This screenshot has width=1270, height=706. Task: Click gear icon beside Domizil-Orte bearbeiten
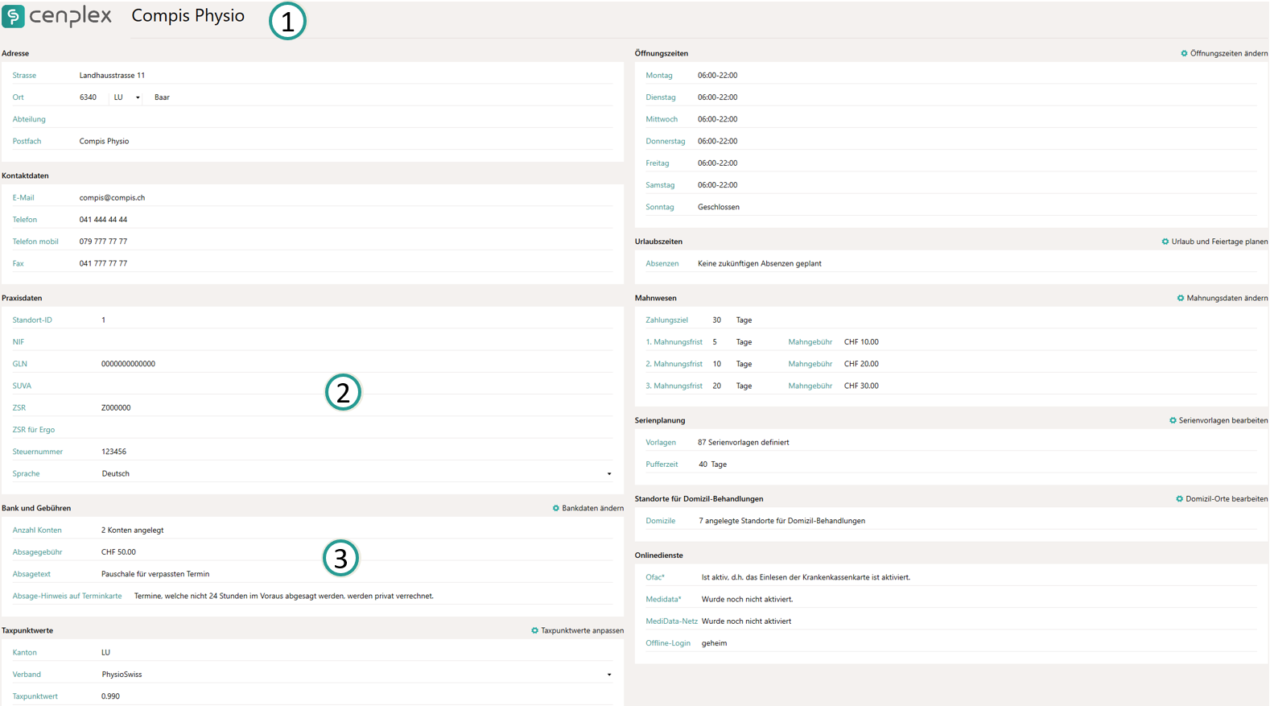(1179, 499)
